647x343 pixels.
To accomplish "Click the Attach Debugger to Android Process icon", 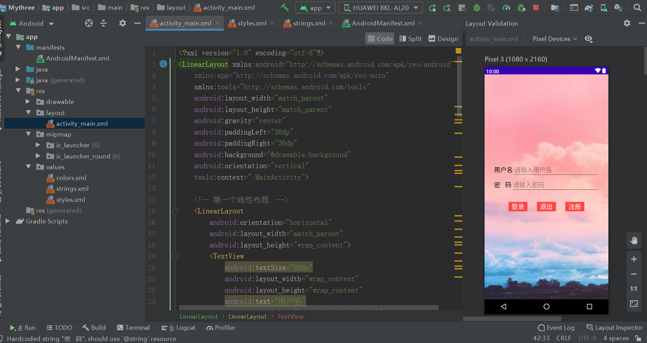I will coord(521,8).
